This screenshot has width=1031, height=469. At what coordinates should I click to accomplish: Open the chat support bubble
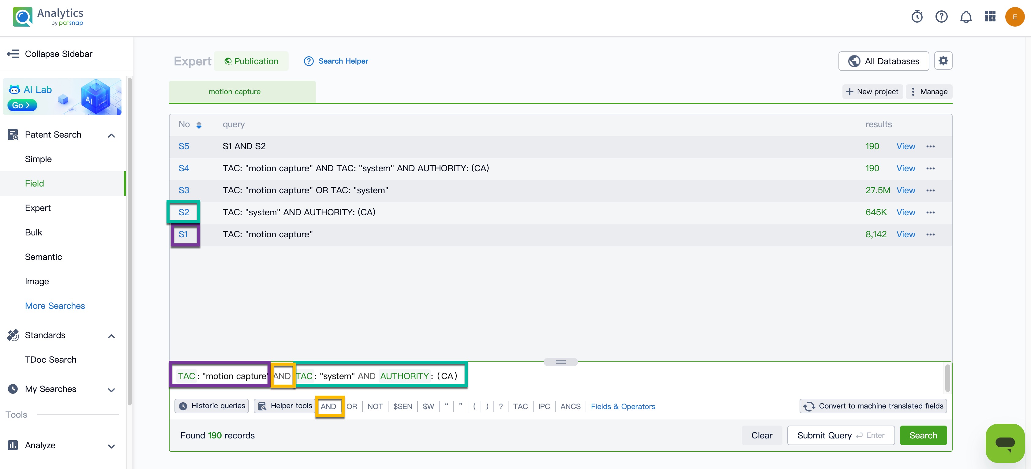pos(1005,443)
